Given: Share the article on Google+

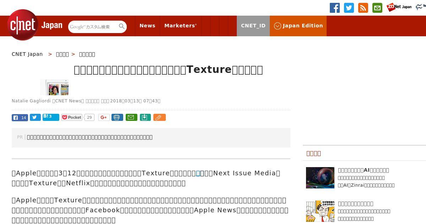Looking at the screenshot, I should pyautogui.click(x=104, y=117).
